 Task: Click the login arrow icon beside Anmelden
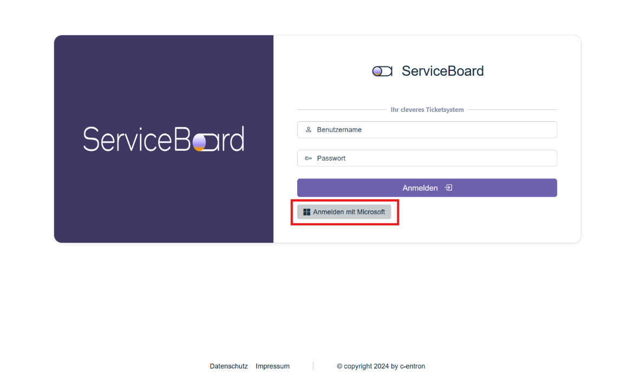(x=448, y=188)
